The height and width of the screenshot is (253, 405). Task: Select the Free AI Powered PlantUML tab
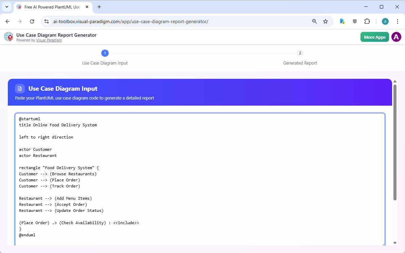pyautogui.click(x=51, y=7)
